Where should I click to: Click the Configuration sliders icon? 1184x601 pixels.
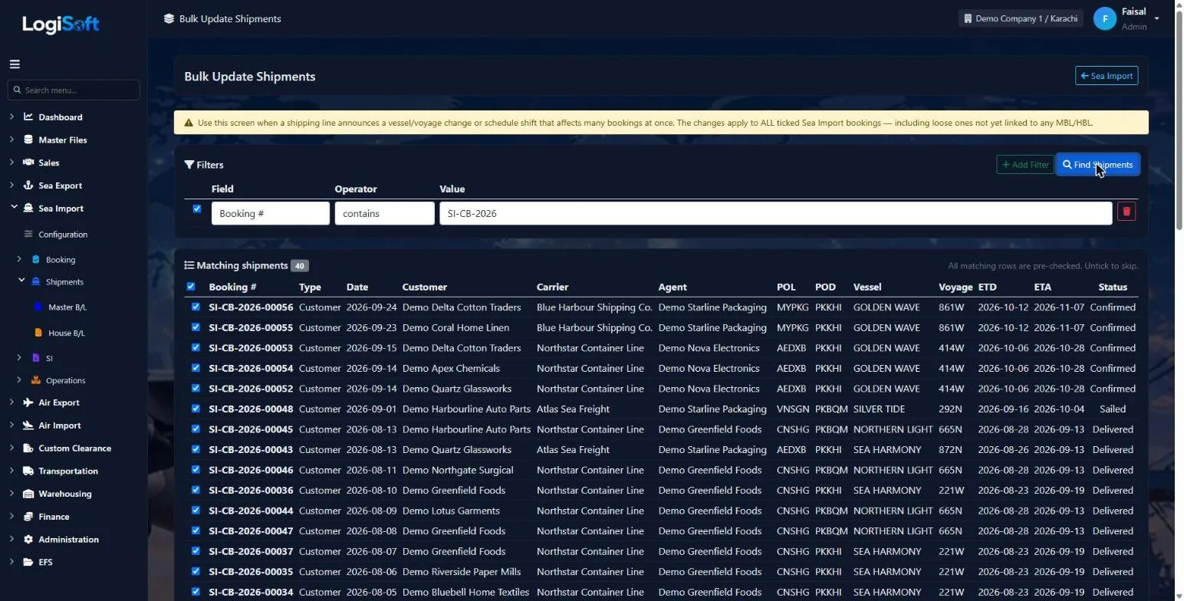click(x=28, y=235)
